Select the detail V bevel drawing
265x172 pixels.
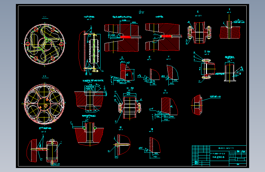click(x=170, y=74)
